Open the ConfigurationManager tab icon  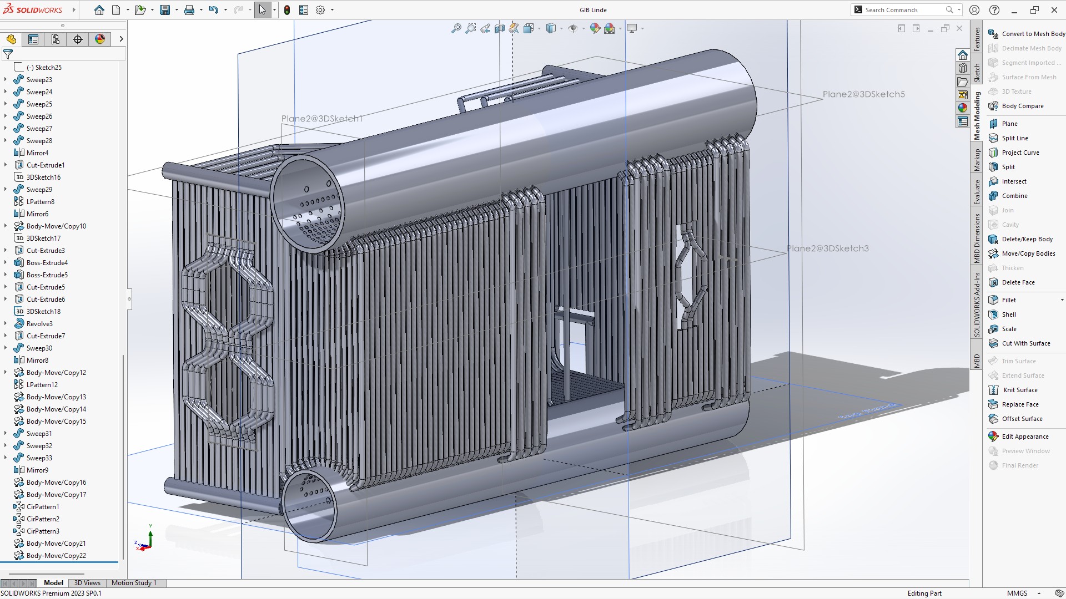(x=56, y=39)
